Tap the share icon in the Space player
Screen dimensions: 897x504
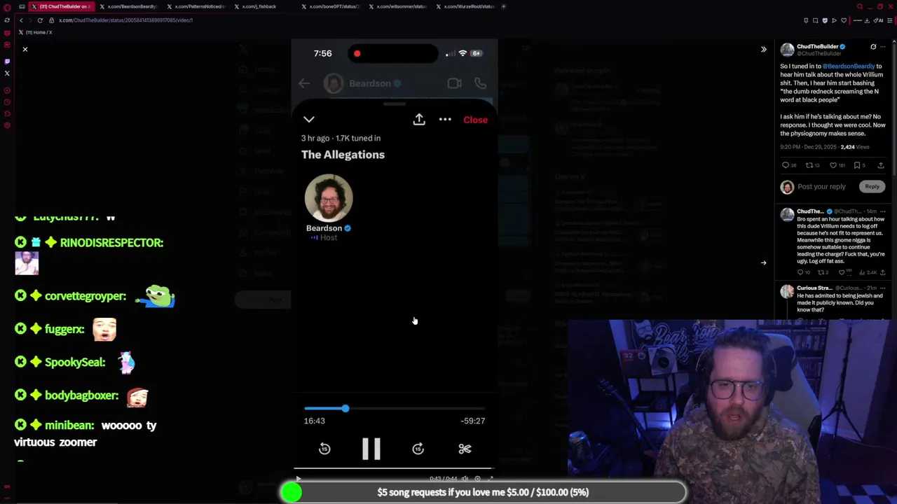tap(419, 120)
